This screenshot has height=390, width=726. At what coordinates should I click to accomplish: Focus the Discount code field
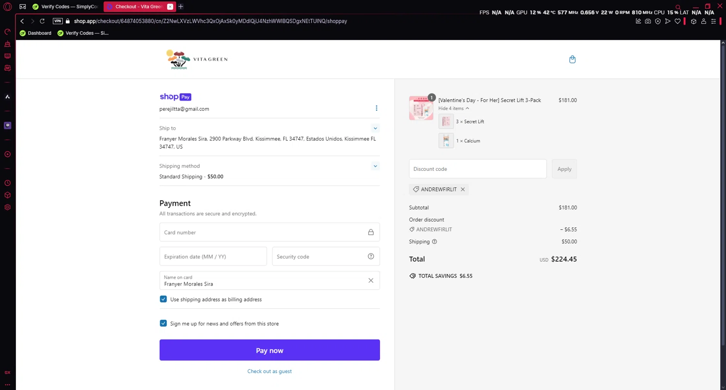478,169
